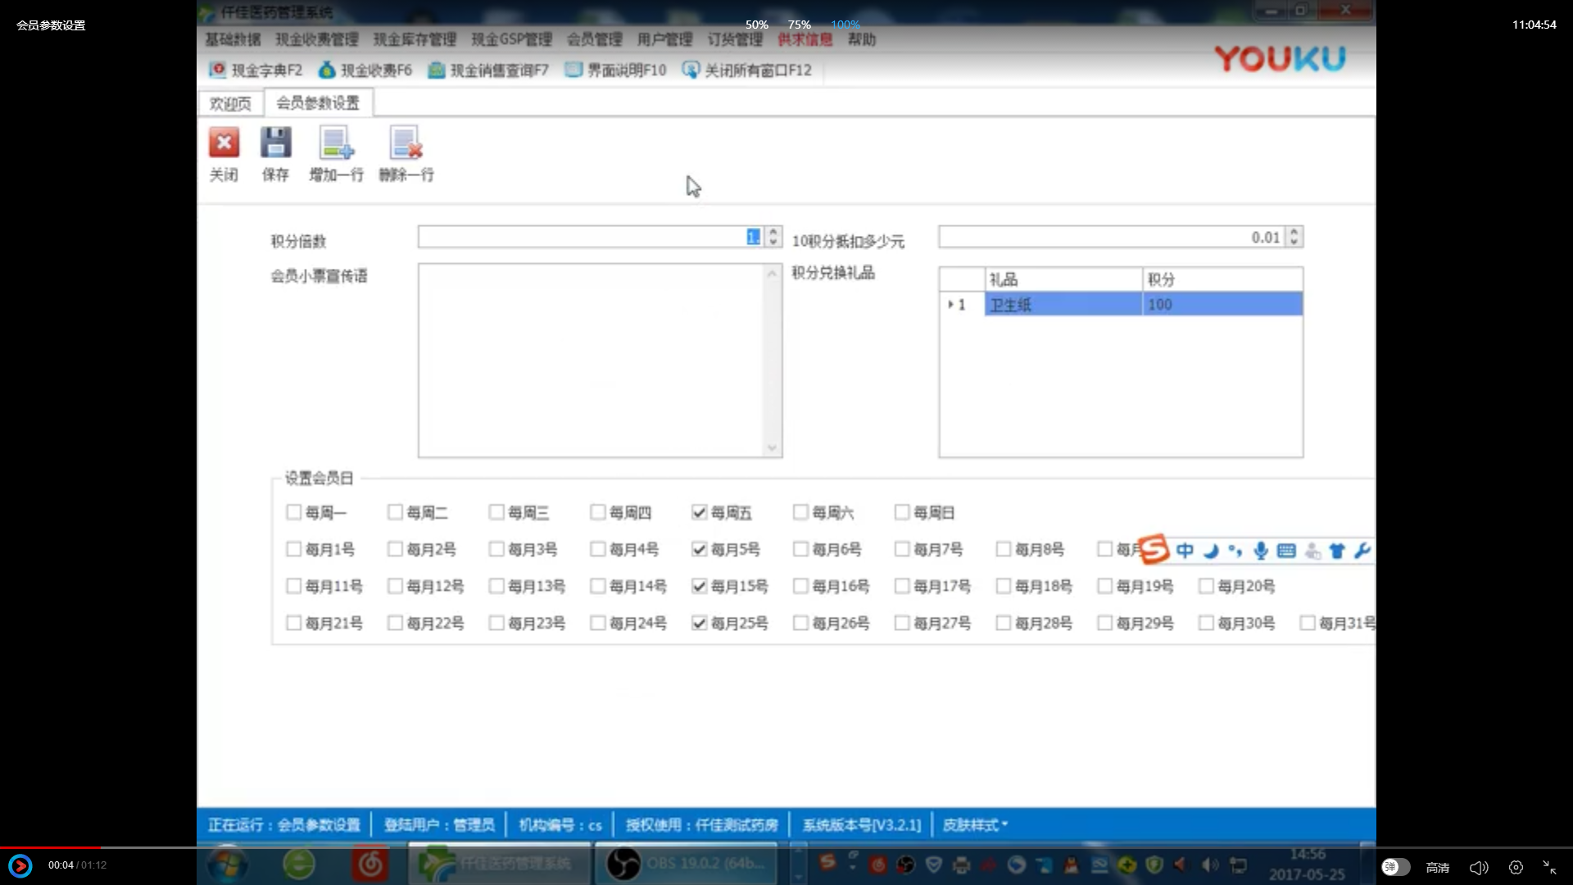Toggle the danmaku 弹 switch
The height and width of the screenshot is (885, 1573).
tap(1395, 867)
